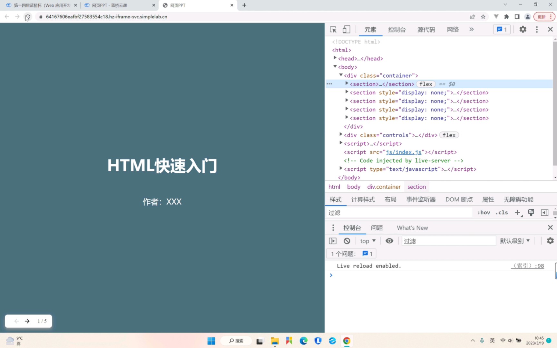
Task: Clear the console icon
Action: point(347,241)
